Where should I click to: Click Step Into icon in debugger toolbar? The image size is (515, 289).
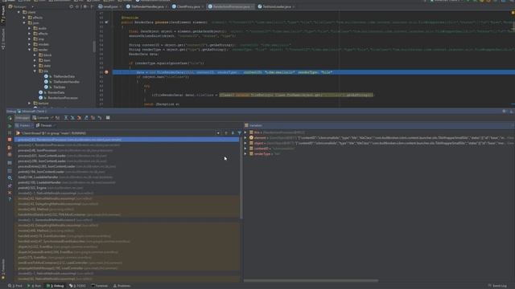[72, 118]
